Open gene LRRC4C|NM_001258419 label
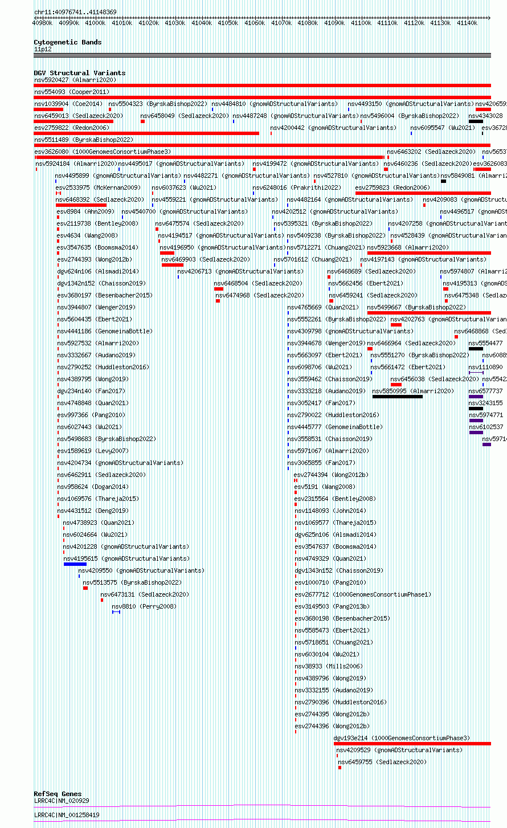The width and height of the screenshot is (507, 828). pyautogui.click(x=66, y=815)
